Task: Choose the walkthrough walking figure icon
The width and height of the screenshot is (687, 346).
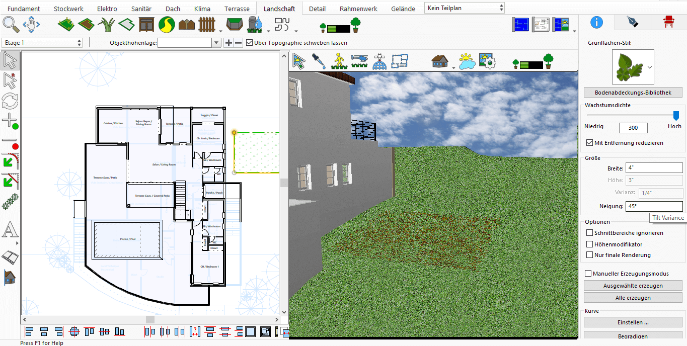Action: click(x=338, y=61)
